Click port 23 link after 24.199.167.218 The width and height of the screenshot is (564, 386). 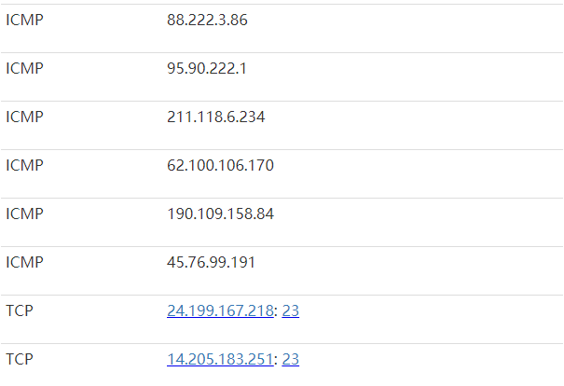290,310
